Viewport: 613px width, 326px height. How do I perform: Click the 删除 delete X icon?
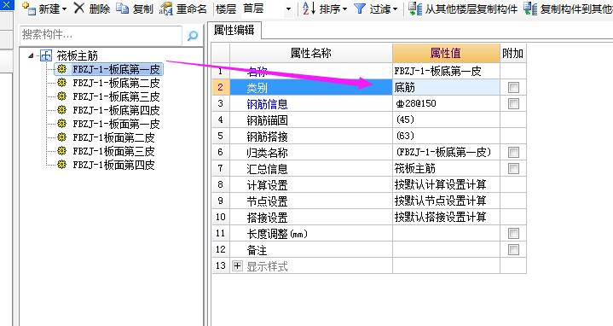point(79,8)
